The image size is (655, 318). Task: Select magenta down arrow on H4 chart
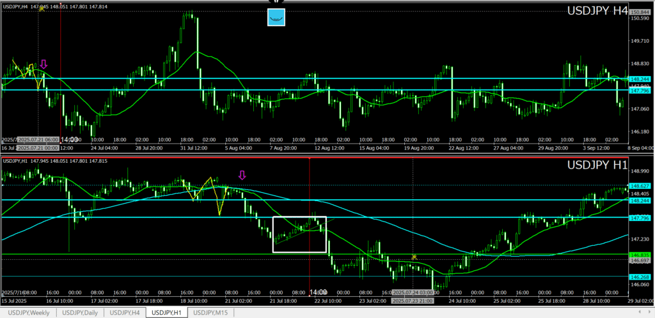tap(43, 64)
